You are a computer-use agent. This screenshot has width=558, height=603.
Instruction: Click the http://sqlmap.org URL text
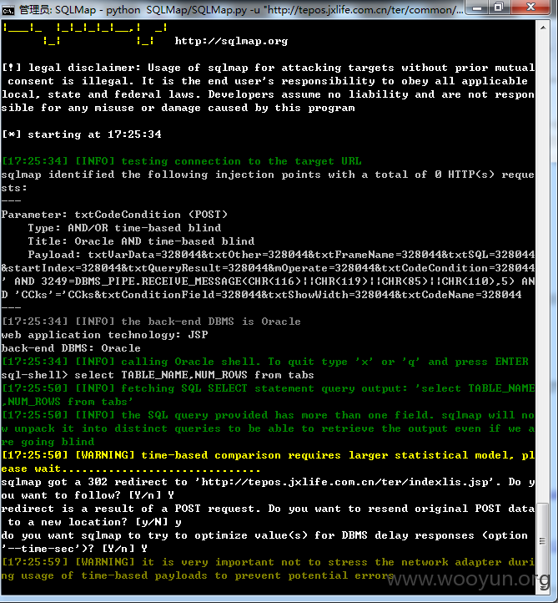[231, 41]
